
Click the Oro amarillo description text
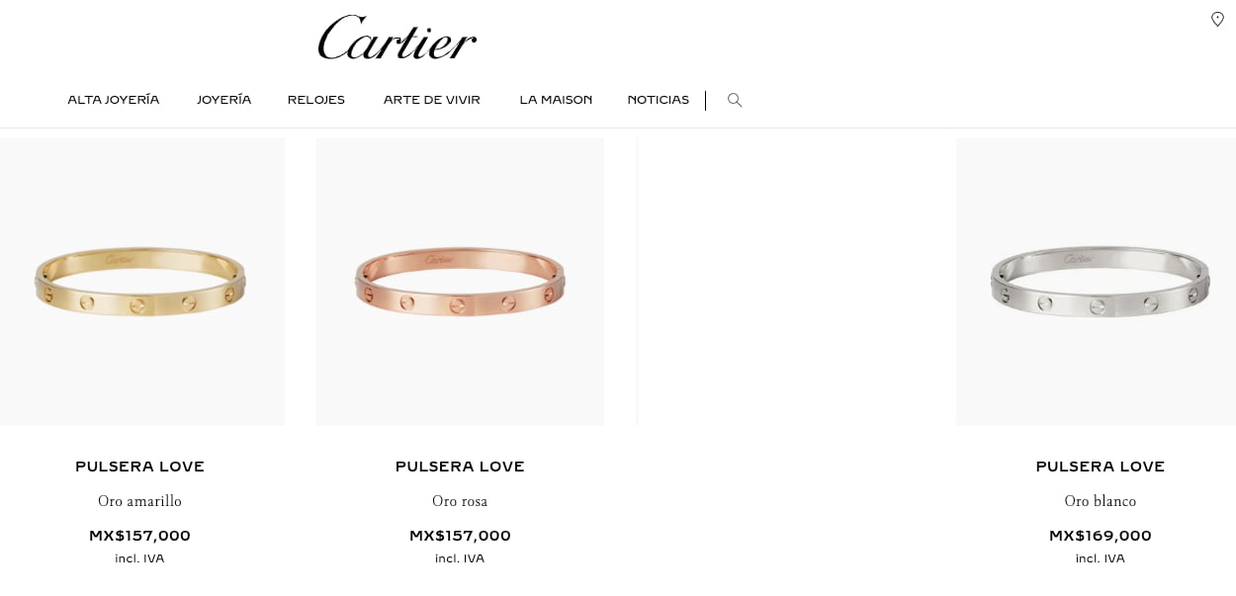tap(140, 501)
